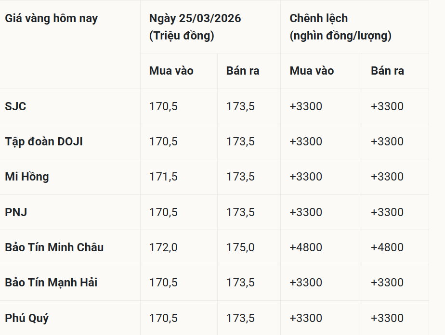The width and height of the screenshot is (445, 335).
Task: Click the PNJ row label
Action: [16, 212]
